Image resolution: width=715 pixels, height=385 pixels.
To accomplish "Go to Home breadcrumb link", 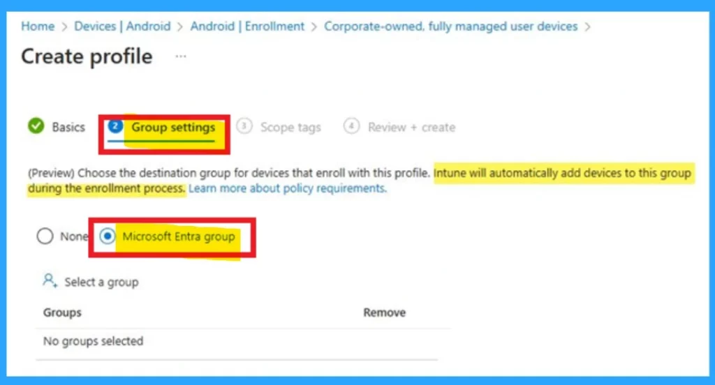I will [x=38, y=27].
